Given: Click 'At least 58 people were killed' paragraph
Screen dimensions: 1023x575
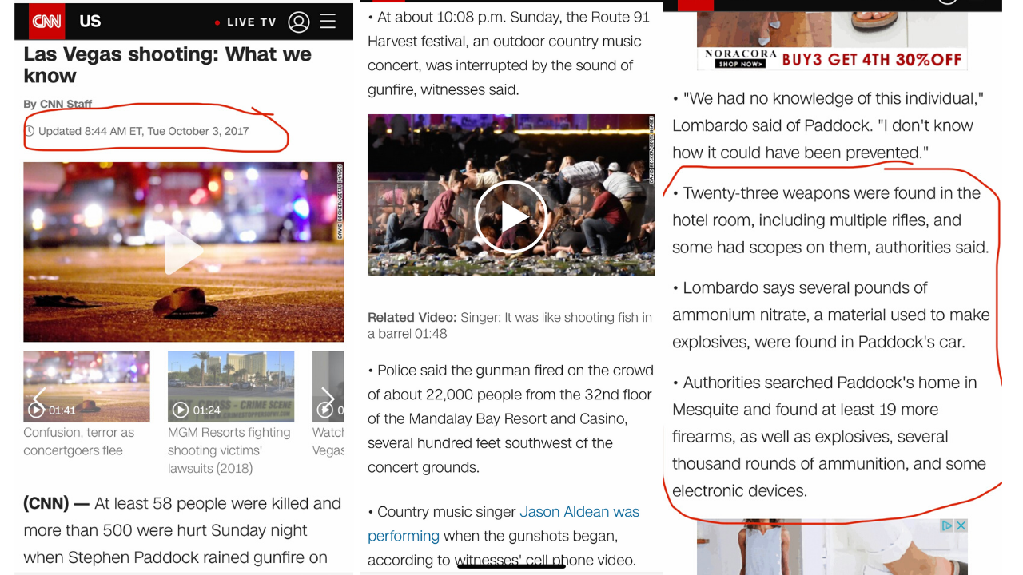Looking at the screenshot, I should point(182,530).
